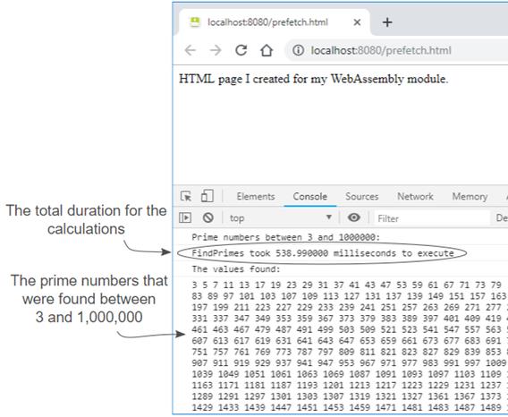Viewport: 508px width, 417px height.
Task: Click 'Prime numbers between 3 and 1000000:' line
Action: coord(285,237)
